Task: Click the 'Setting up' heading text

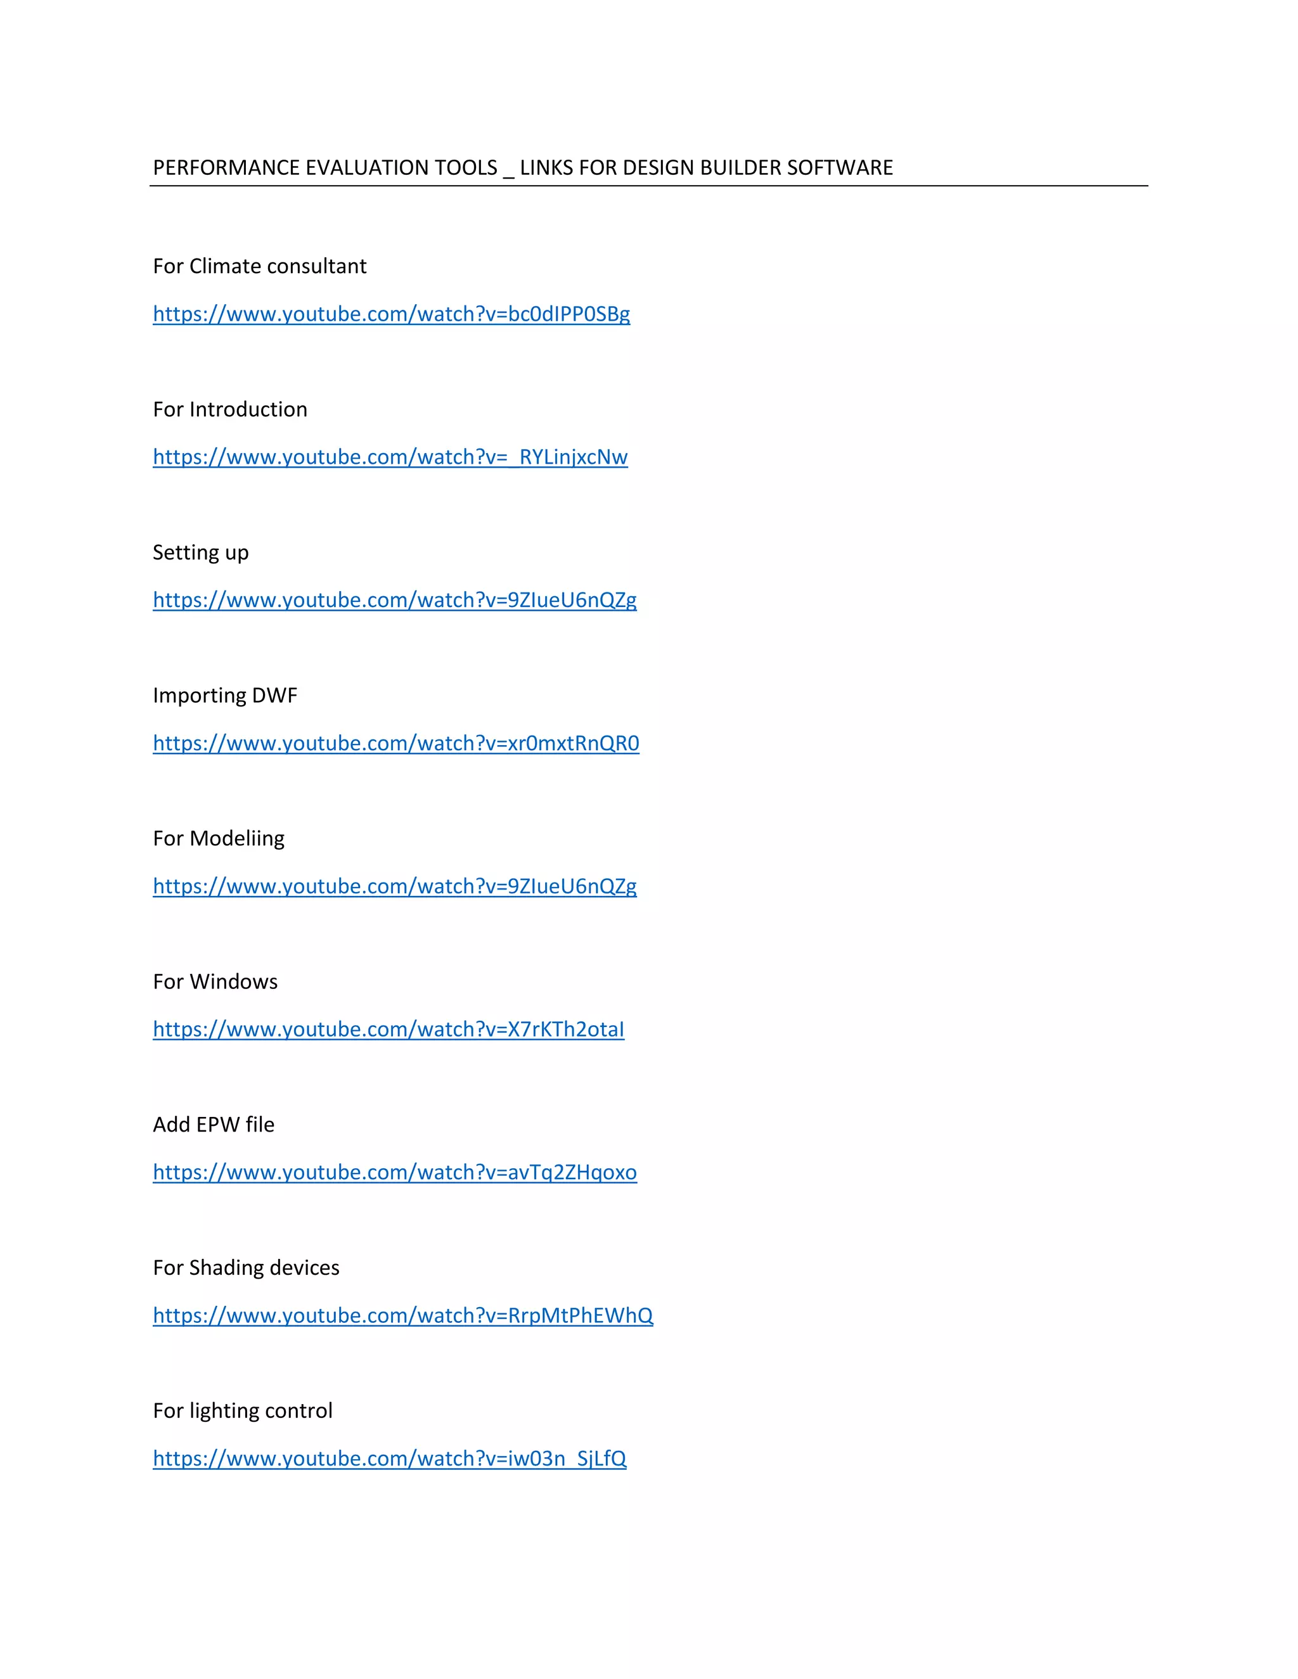Action: [x=201, y=552]
